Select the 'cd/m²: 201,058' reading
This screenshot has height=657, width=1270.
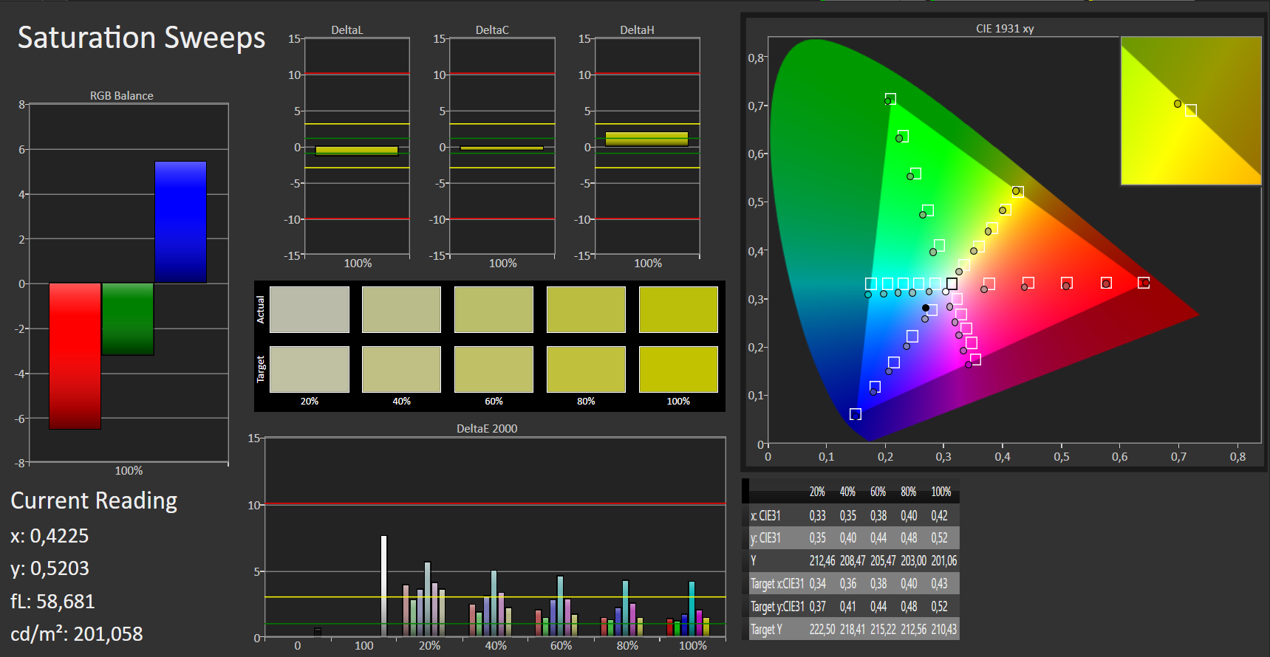click(x=77, y=634)
